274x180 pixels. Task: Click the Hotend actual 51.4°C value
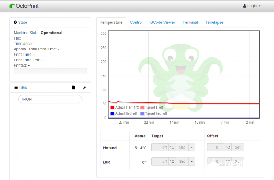tap(141, 148)
